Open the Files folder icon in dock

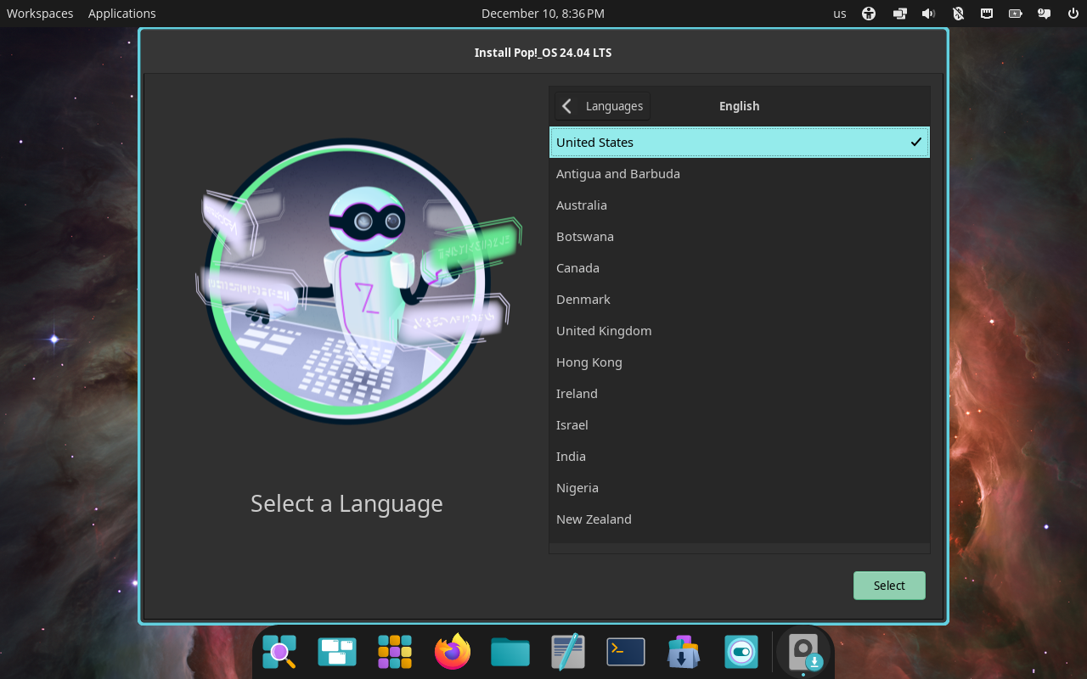point(510,652)
